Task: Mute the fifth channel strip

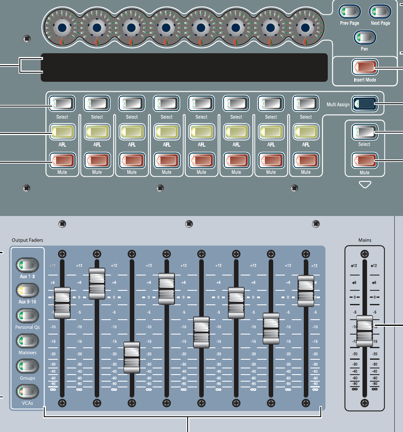Action: [201, 160]
